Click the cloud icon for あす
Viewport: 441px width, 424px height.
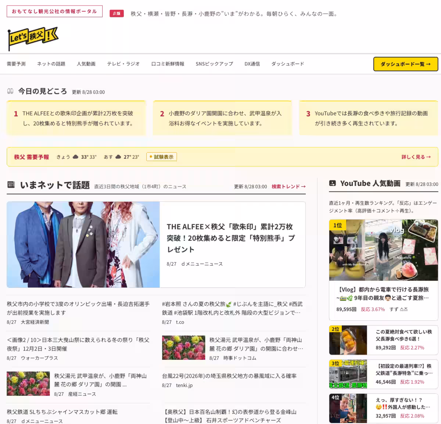[x=118, y=157]
